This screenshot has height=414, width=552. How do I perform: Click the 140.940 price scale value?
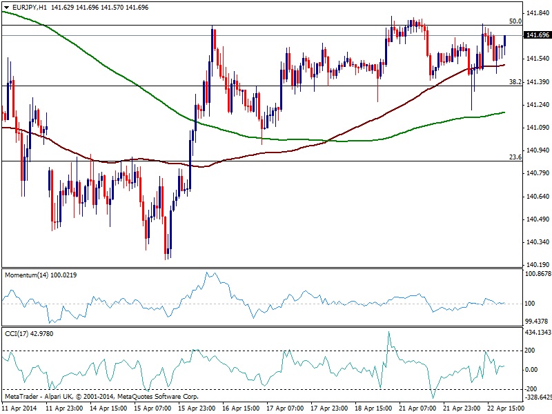538,150
